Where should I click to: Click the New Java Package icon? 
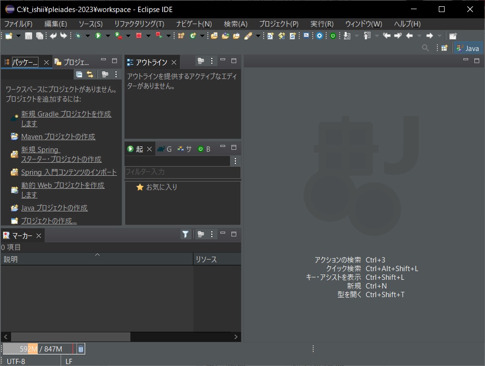pyautogui.click(x=181, y=36)
